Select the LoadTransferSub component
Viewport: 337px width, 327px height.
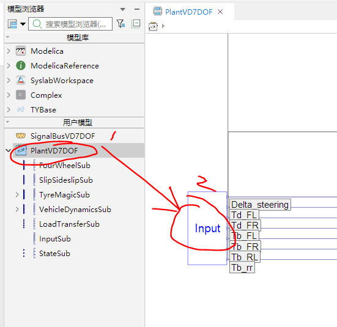click(69, 224)
